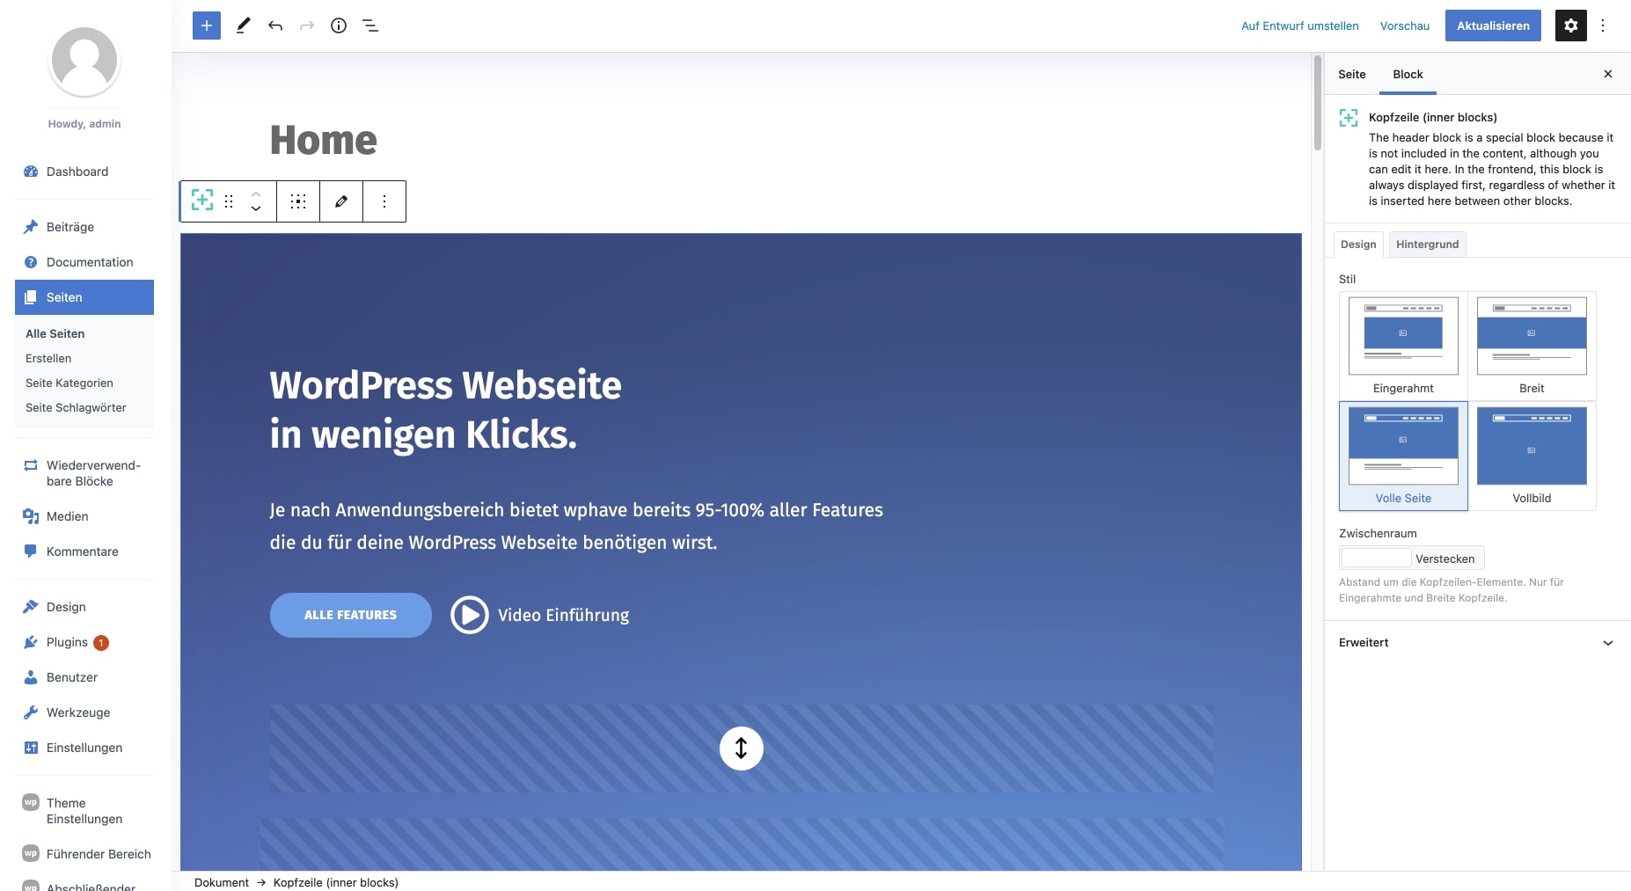Choose the Volle Seite header style

[x=1403, y=456]
